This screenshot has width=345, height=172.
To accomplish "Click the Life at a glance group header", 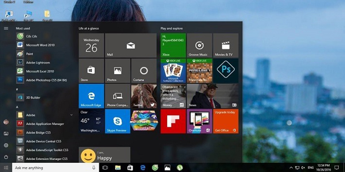I will [88, 29].
